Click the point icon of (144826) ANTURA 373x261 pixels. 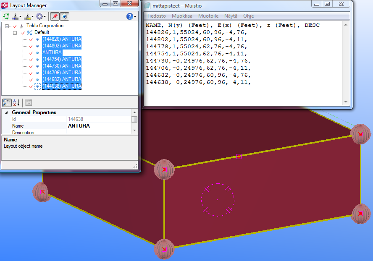(37, 39)
